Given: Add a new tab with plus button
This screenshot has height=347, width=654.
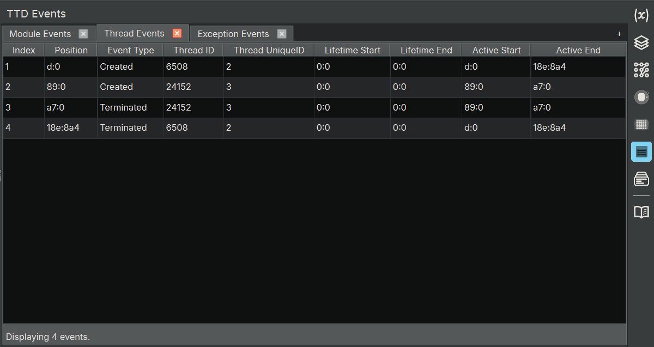Looking at the screenshot, I should 619,34.
